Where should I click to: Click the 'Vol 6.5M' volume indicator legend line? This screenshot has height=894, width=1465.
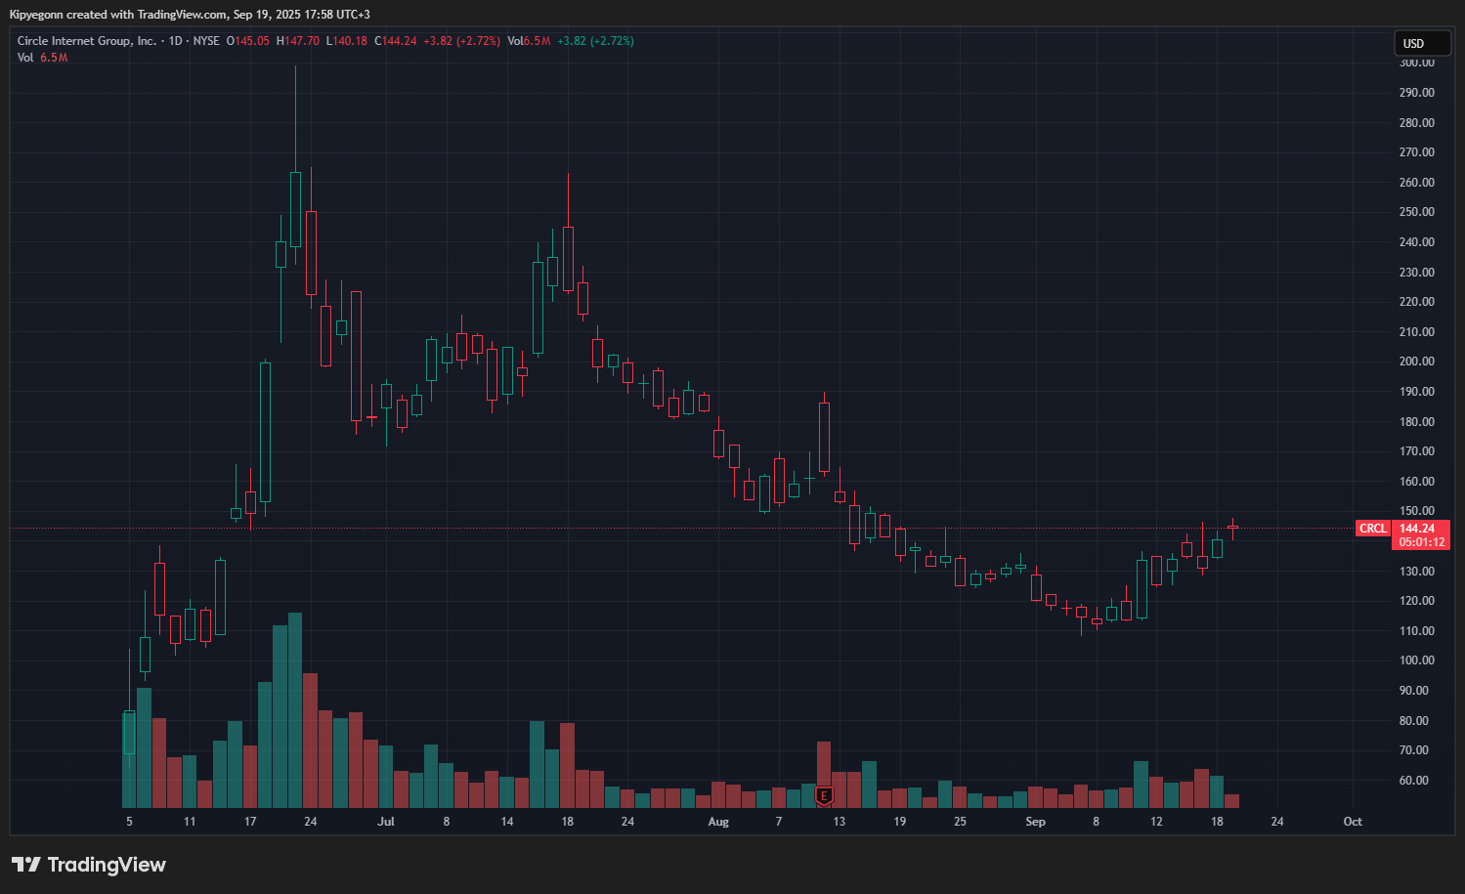[x=43, y=58]
